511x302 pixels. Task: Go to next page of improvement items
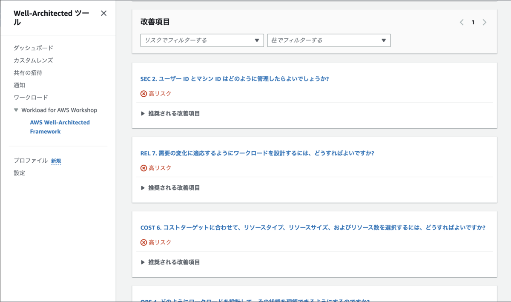click(x=484, y=23)
